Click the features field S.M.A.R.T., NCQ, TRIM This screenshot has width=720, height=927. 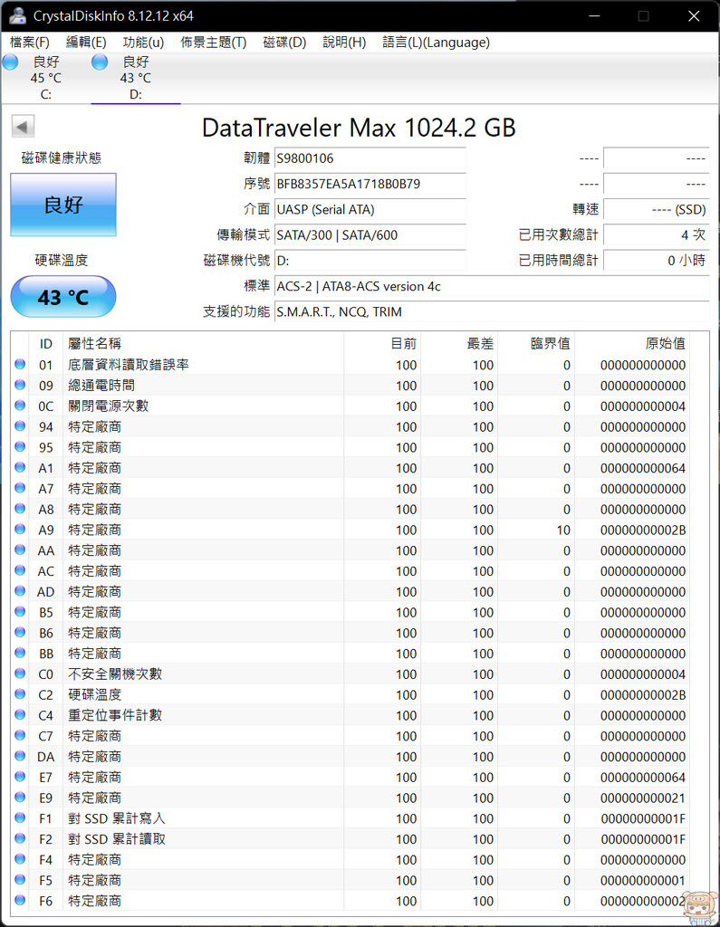492,311
